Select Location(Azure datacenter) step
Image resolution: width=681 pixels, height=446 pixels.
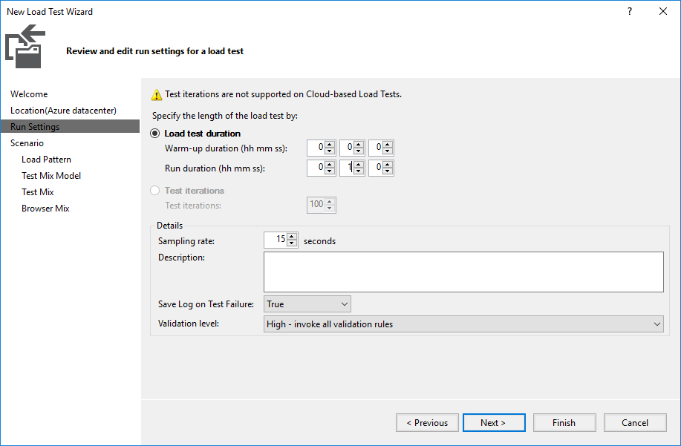(x=63, y=111)
